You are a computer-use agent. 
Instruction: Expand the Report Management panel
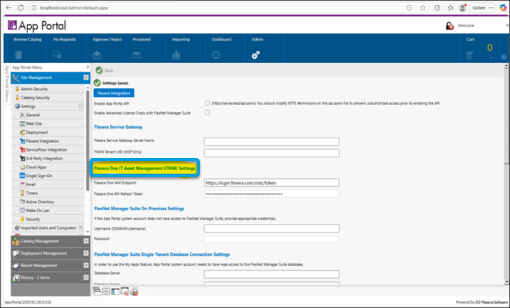coord(86,266)
